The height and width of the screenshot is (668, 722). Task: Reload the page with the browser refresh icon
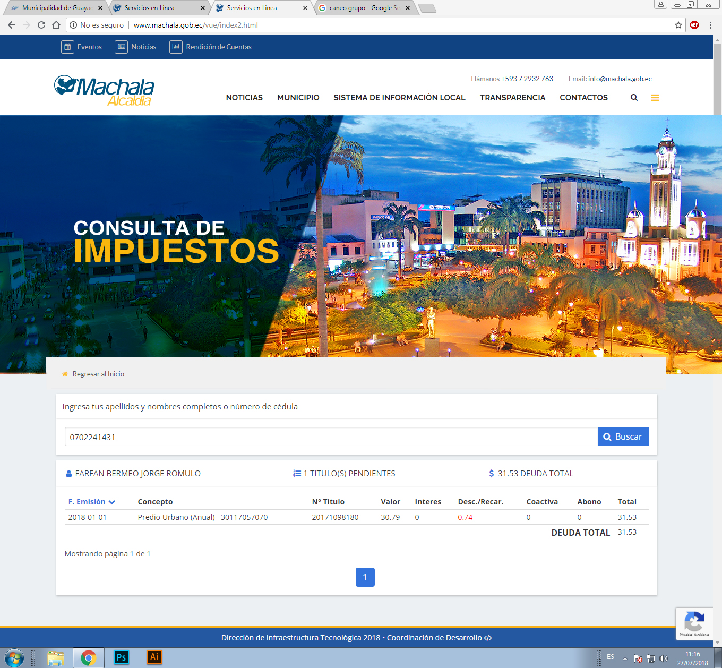[41, 25]
